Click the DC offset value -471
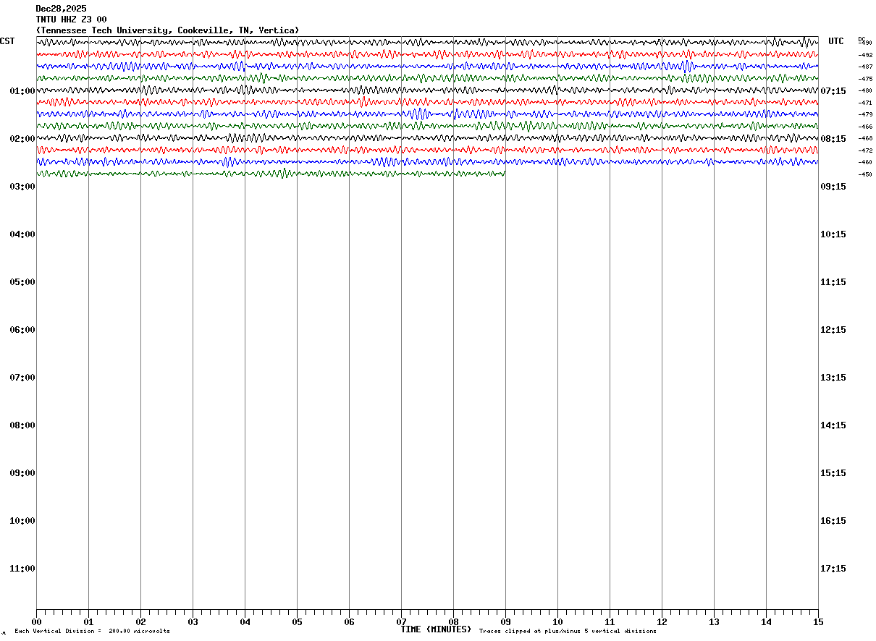The width and height of the screenshot is (876, 641). click(x=865, y=103)
